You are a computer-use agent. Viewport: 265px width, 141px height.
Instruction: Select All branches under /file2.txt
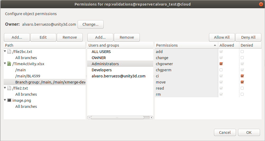pyautogui.click(x=45, y=94)
